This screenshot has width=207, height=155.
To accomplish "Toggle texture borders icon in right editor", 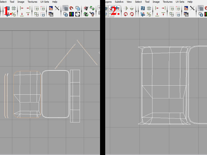I will tap(200, 14).
